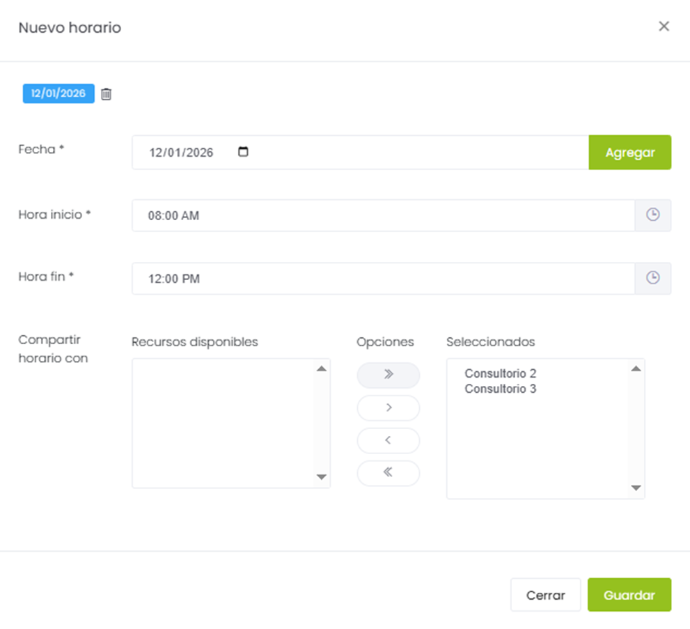Click the blue 12/01/2026 date badge
This screenshot has width=690, height=629.
pos(58,94)
